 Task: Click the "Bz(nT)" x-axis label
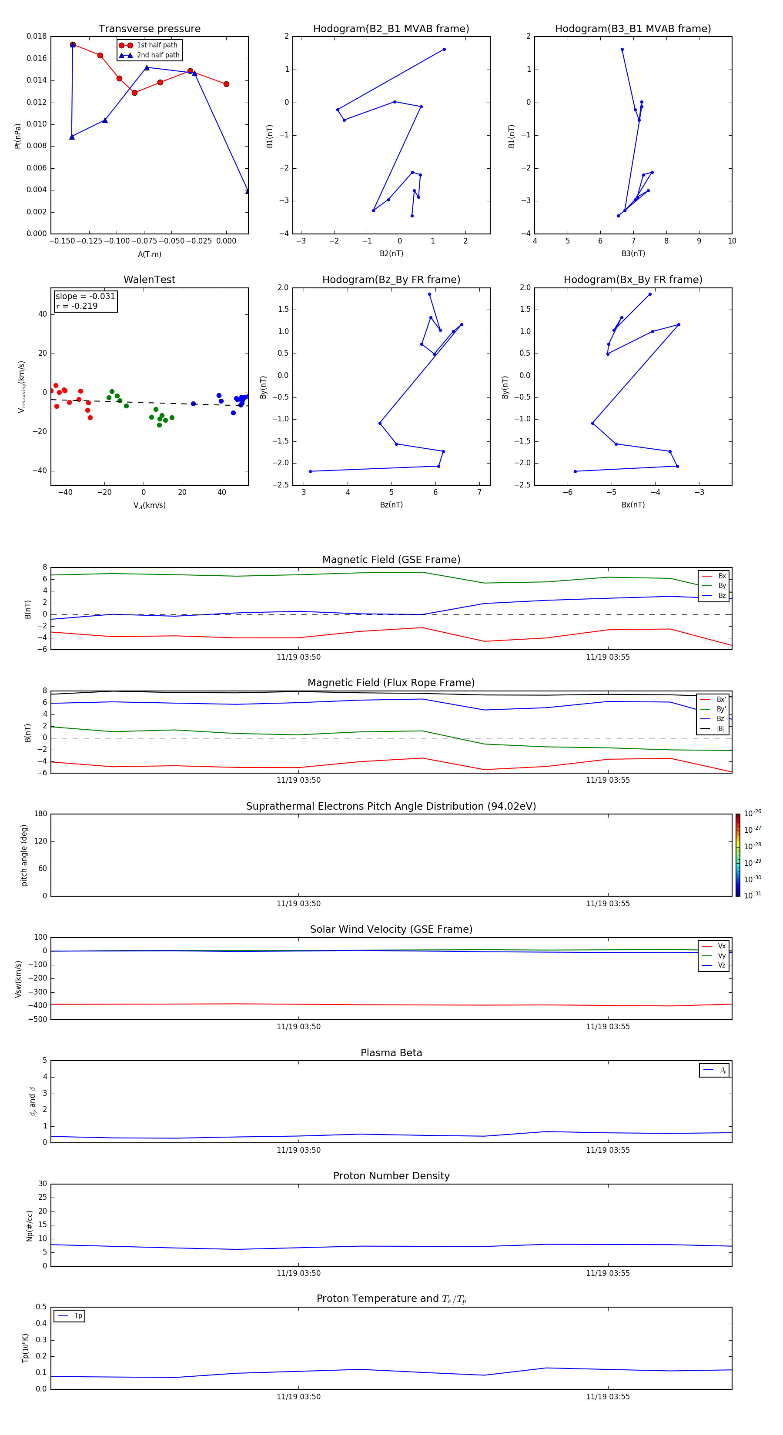pos(391,505)
